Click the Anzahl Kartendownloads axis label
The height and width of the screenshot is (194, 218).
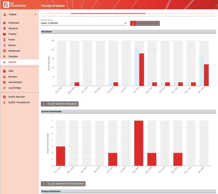pyautogui.click(x=48, y=143)
